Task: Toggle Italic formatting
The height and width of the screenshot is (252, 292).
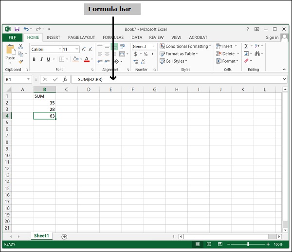Action: tap(41, 59)
